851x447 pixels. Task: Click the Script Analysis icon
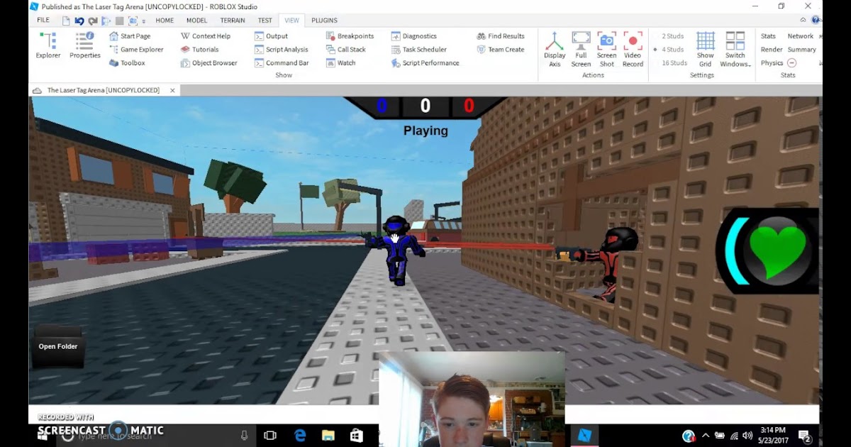[259, 50]
